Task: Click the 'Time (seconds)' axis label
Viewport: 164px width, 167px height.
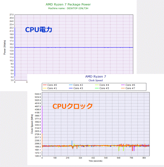Action: (x=95, y=161)
